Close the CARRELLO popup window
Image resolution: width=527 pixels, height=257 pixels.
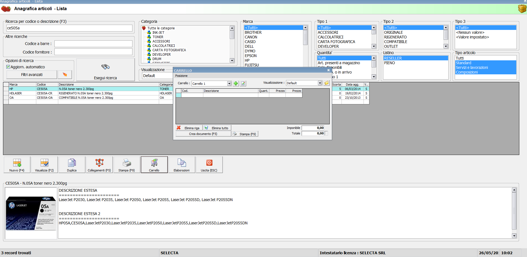point(328,70)
